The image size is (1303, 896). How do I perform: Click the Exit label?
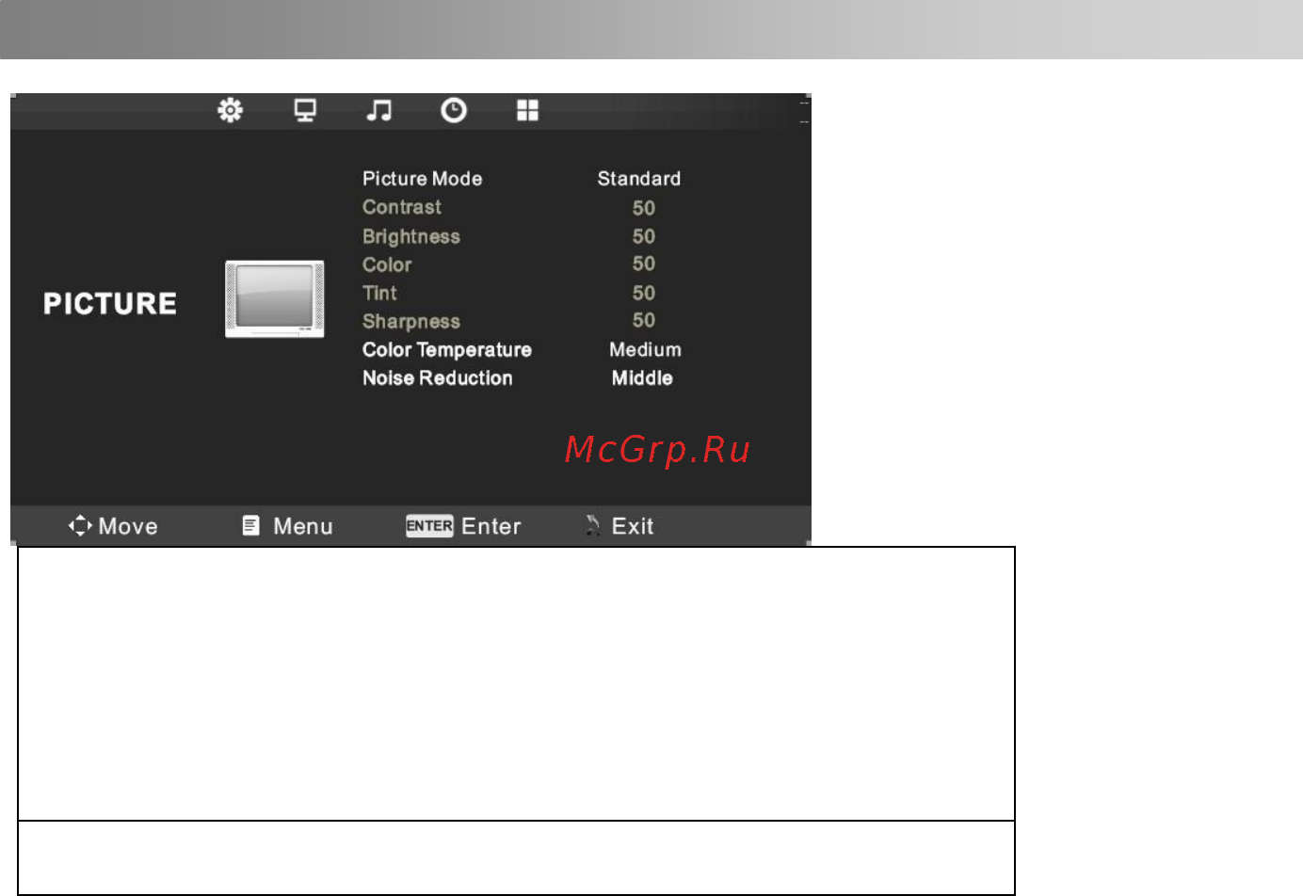(633, 526)
